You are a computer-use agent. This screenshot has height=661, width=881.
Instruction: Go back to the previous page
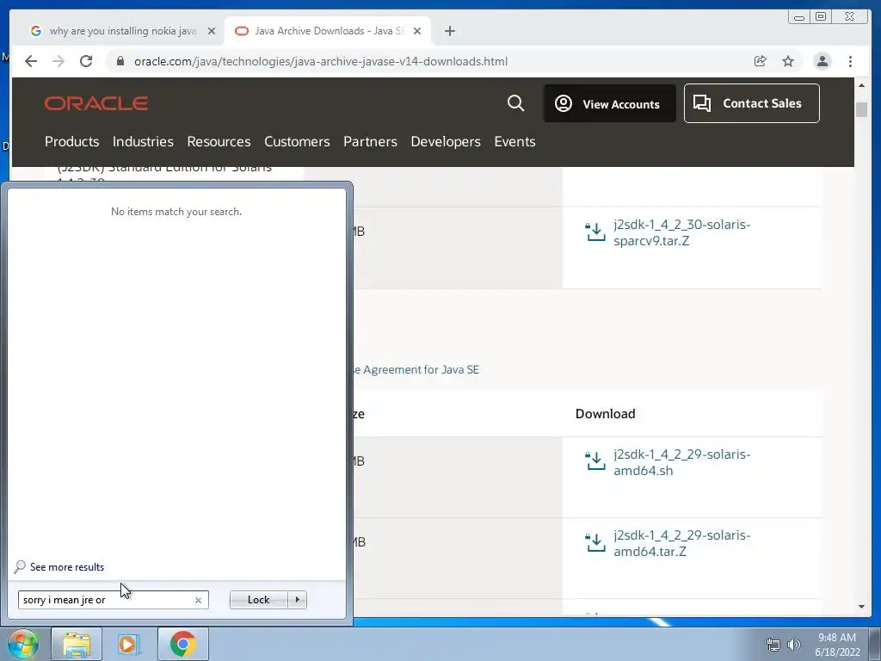pos(31,61)
